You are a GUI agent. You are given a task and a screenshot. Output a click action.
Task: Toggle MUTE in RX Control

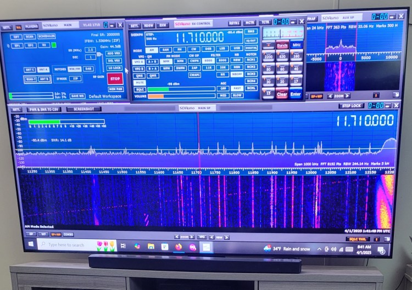click(139, 82)
